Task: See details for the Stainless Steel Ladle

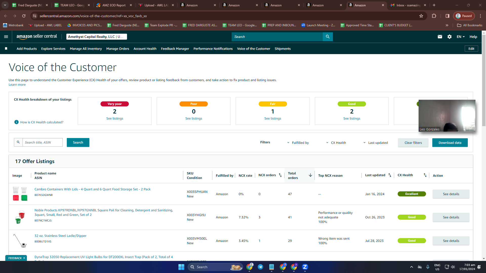Action: (x=451, y=241)
